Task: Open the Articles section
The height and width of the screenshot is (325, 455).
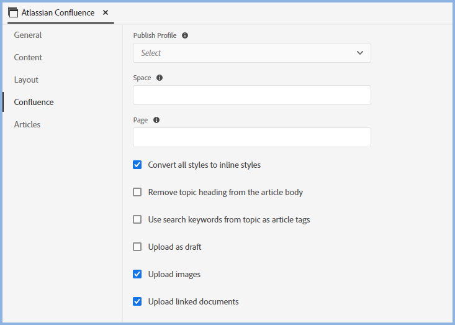Action: (x=27, y=124)
